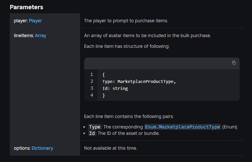Click the Parameters section heading

click(x=26, y=7)
